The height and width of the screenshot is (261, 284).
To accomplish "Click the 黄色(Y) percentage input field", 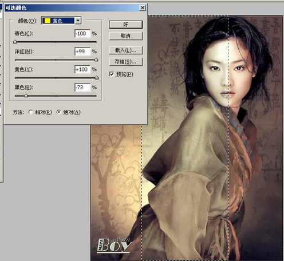I will (x=82, y=69).
